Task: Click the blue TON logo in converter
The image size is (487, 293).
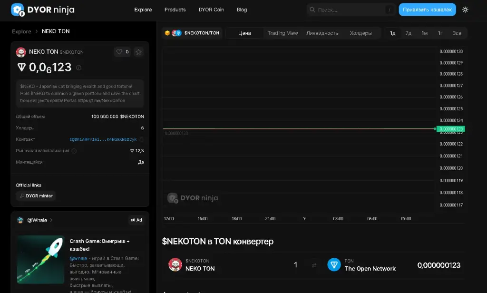Action: [x=334, y=265]
